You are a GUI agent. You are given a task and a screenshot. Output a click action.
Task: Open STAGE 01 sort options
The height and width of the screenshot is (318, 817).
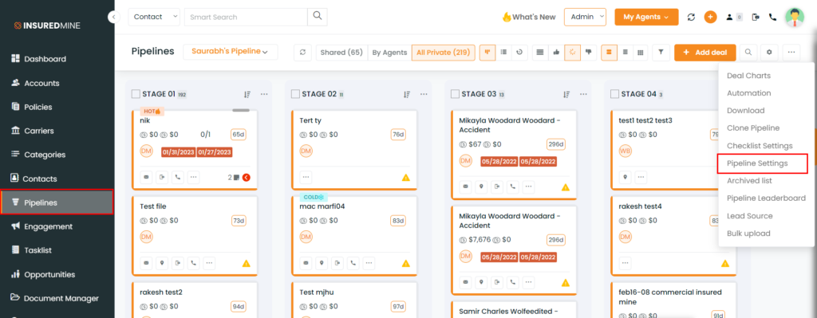pos(247,94)
